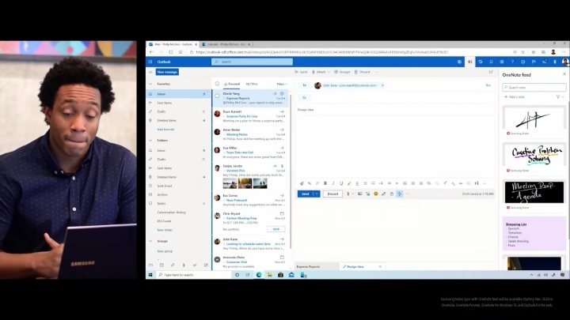Open the Outlook app launcher grid

coord(150,62)
